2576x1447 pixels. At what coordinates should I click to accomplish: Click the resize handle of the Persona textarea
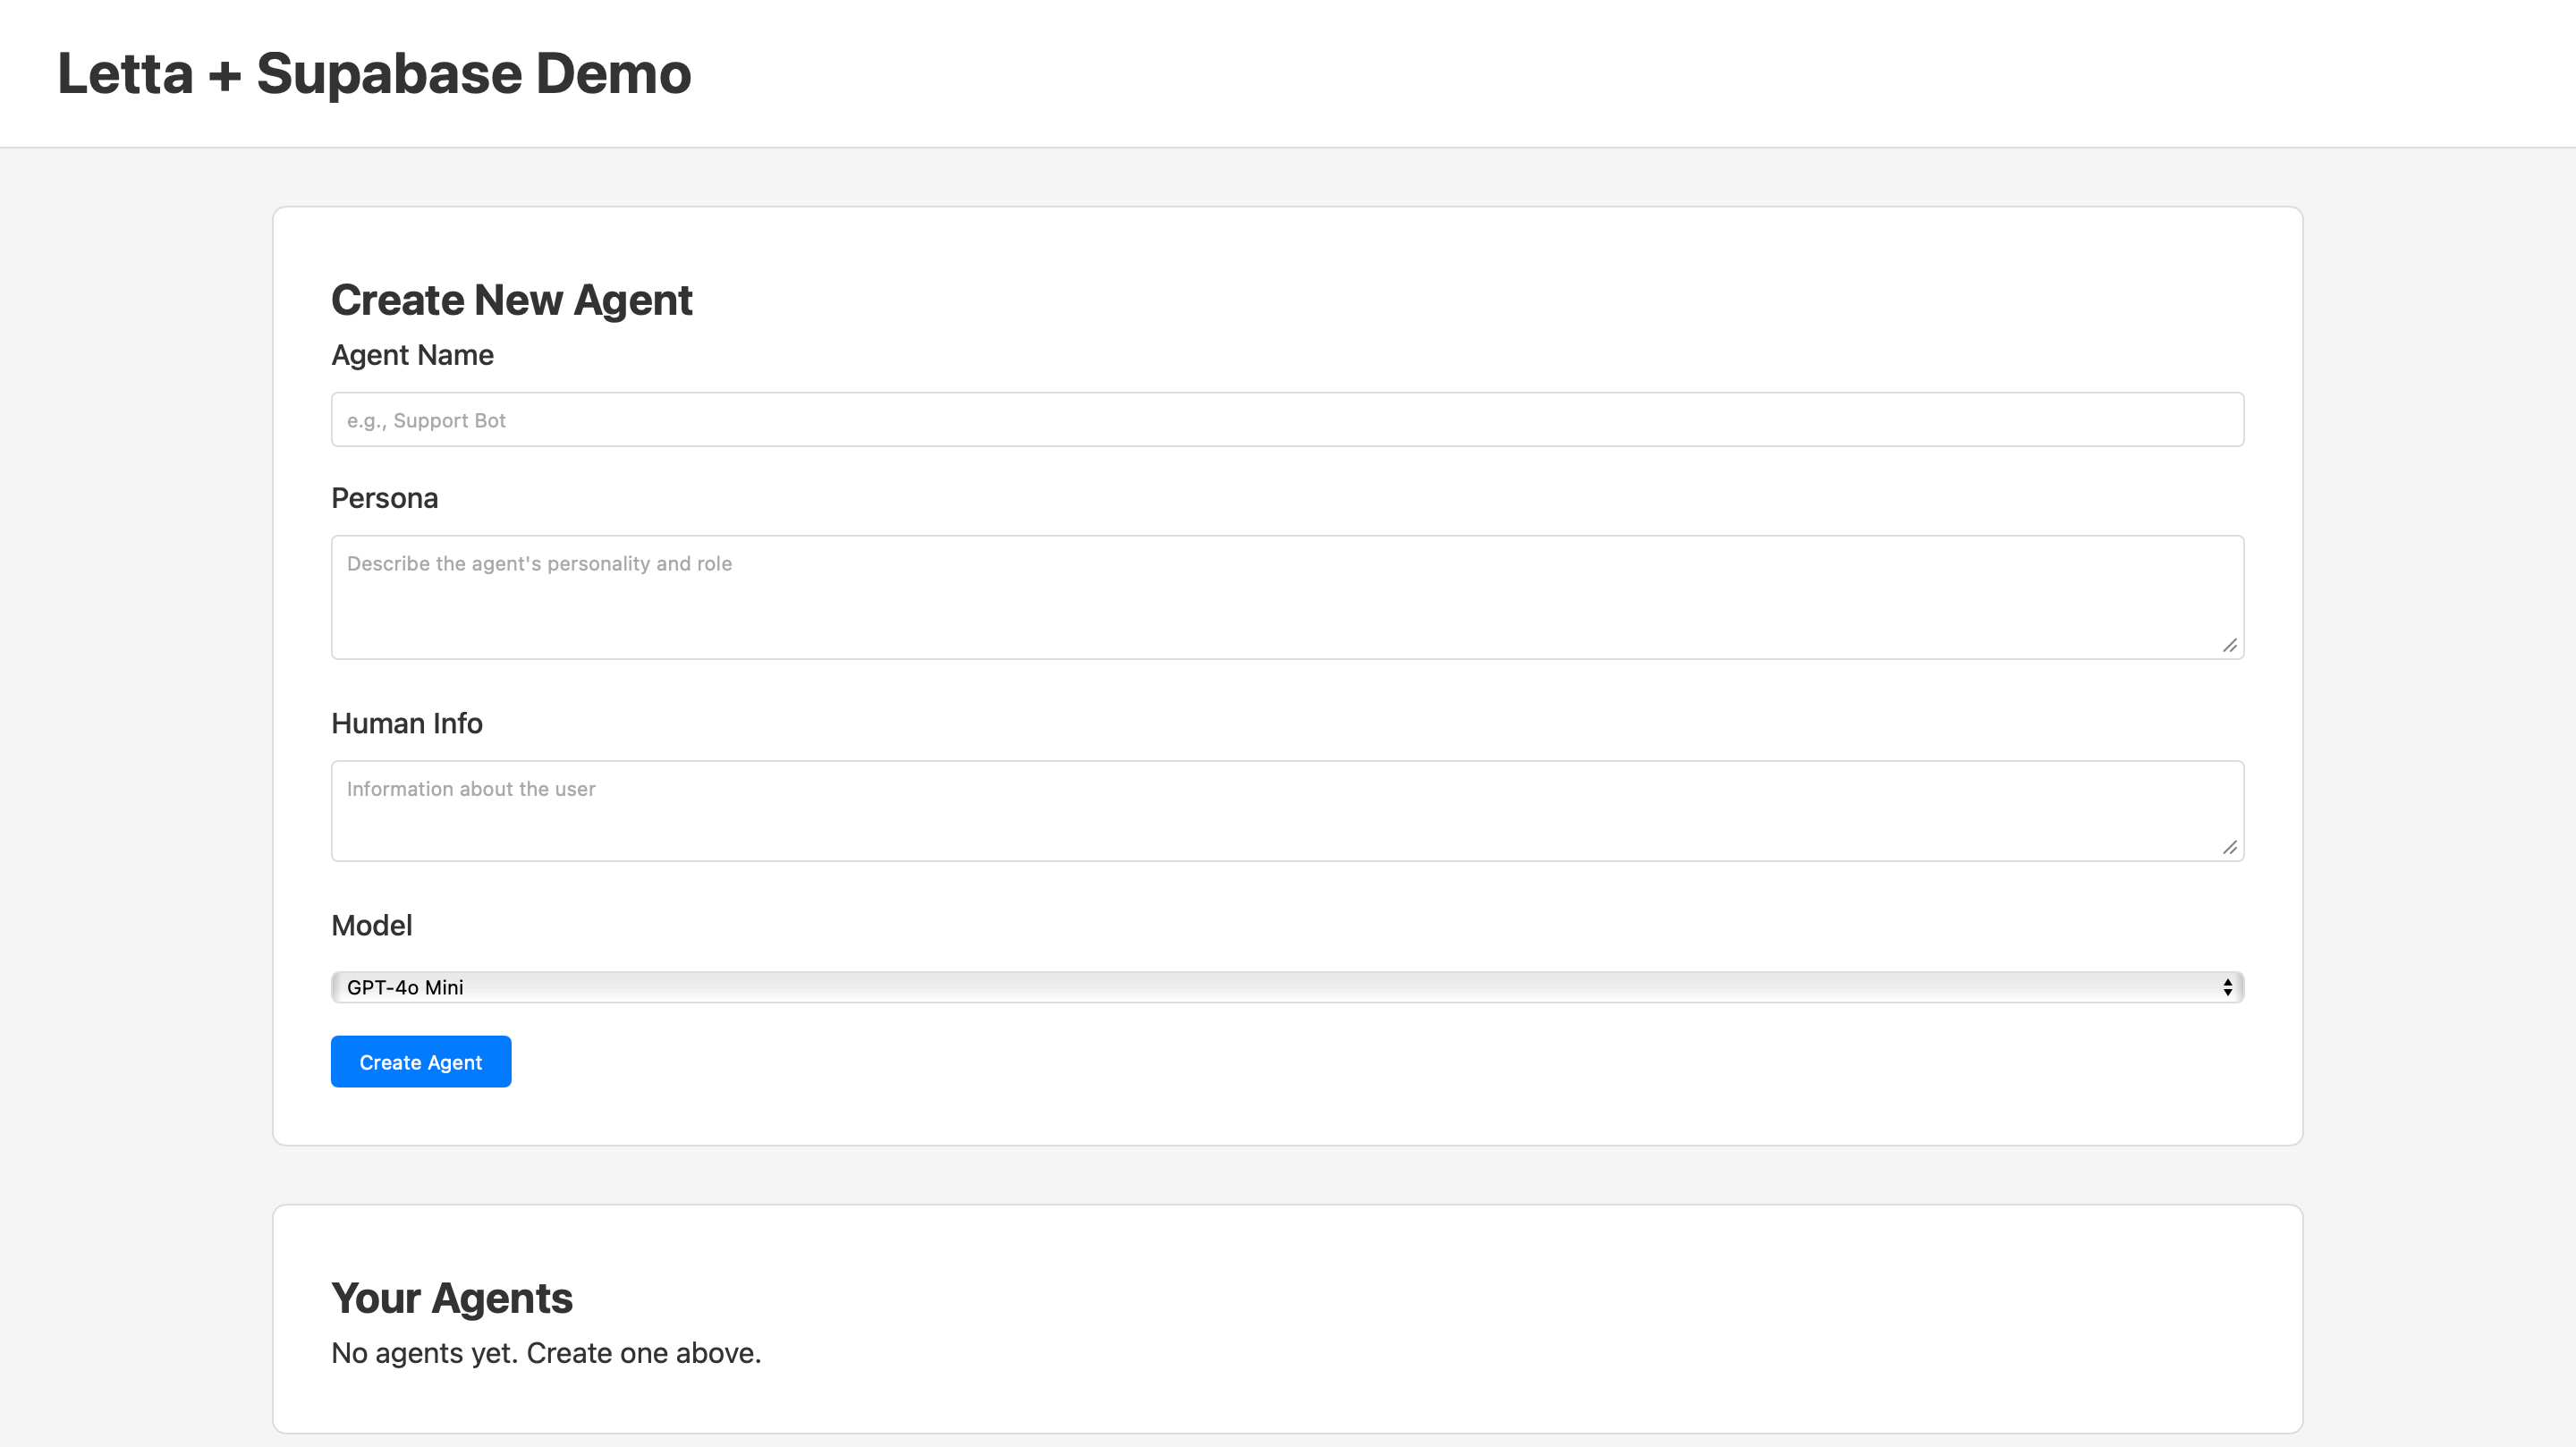pos(2231,646)
